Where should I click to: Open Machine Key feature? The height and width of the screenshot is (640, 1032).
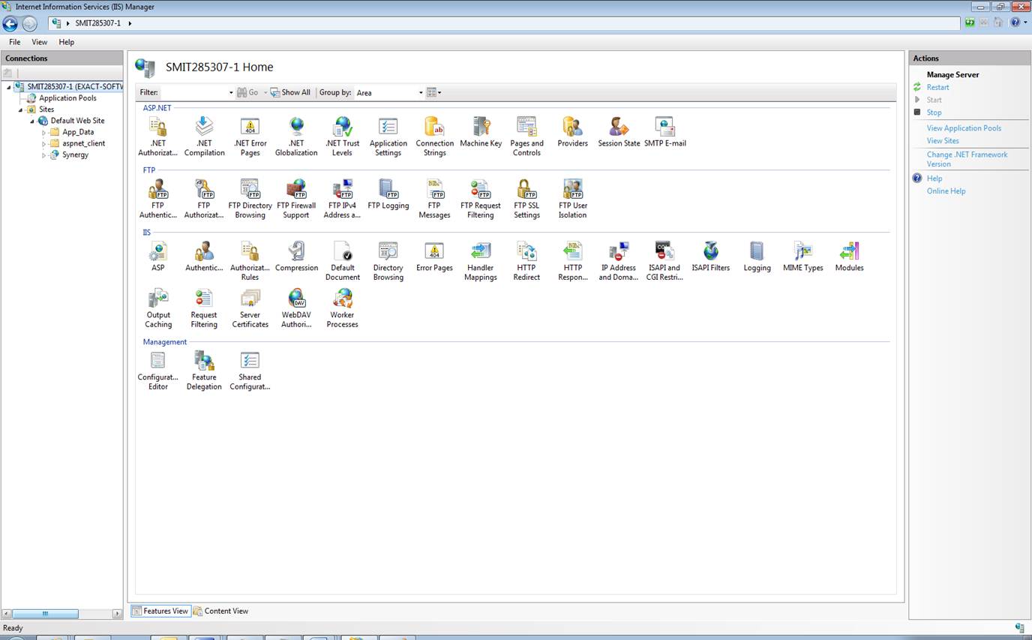click(481, 132)
